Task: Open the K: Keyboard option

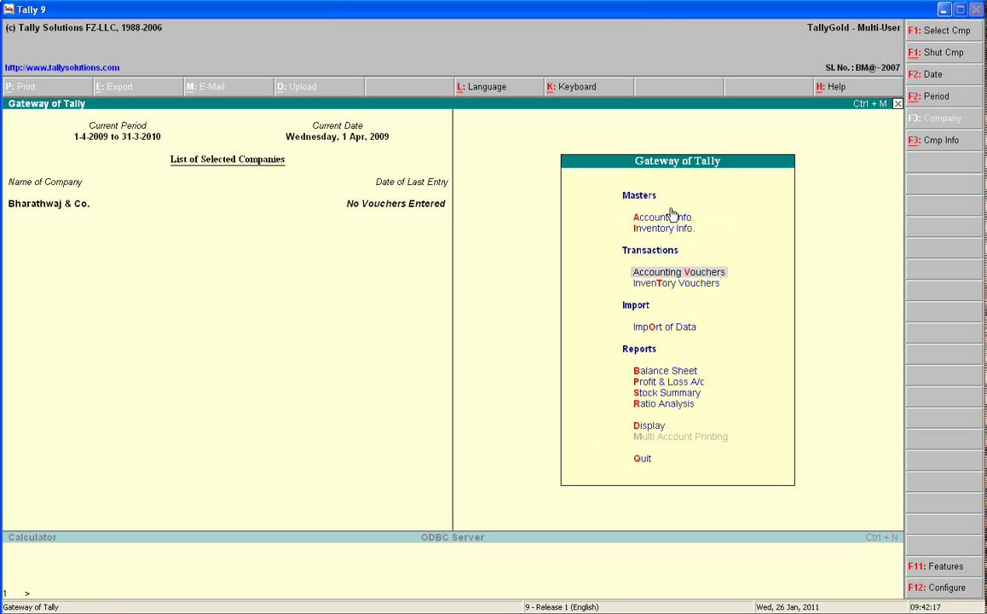Action: click(589, 87)
